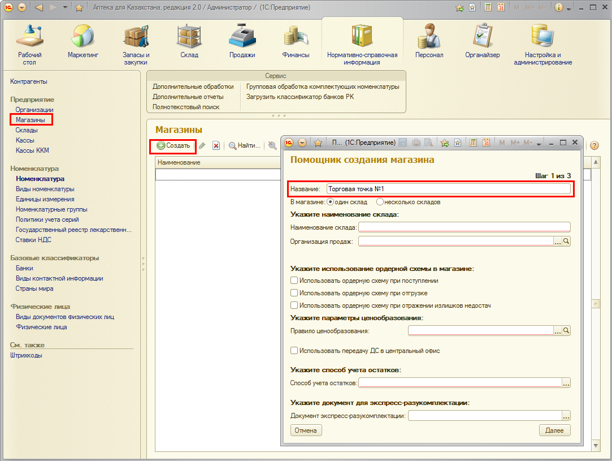
Task: Open selection for Способ учета остатков
Action: tap(566, 384)
